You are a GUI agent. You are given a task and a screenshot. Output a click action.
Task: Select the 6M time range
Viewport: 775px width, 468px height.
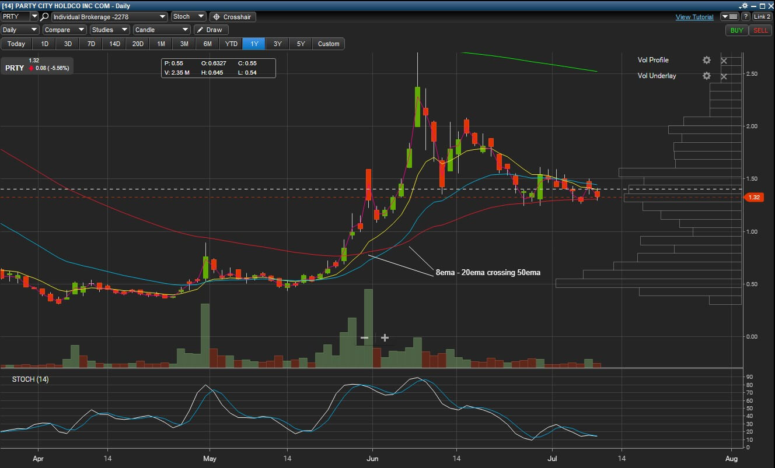[208, 44]
